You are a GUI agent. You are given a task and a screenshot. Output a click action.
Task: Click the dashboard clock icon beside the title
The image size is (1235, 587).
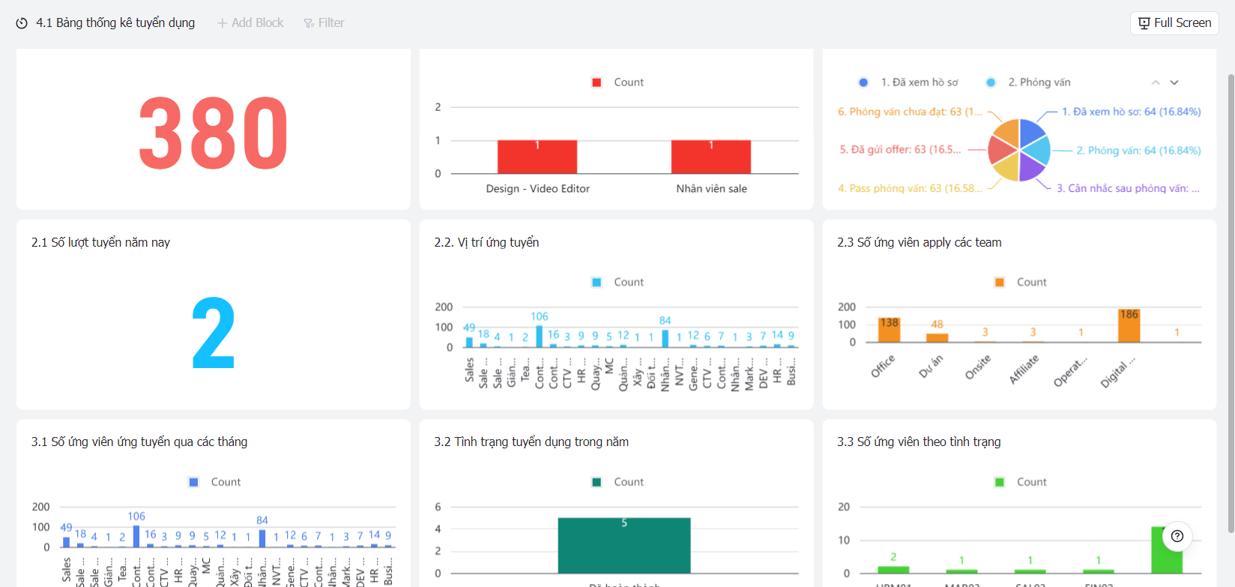22,23
